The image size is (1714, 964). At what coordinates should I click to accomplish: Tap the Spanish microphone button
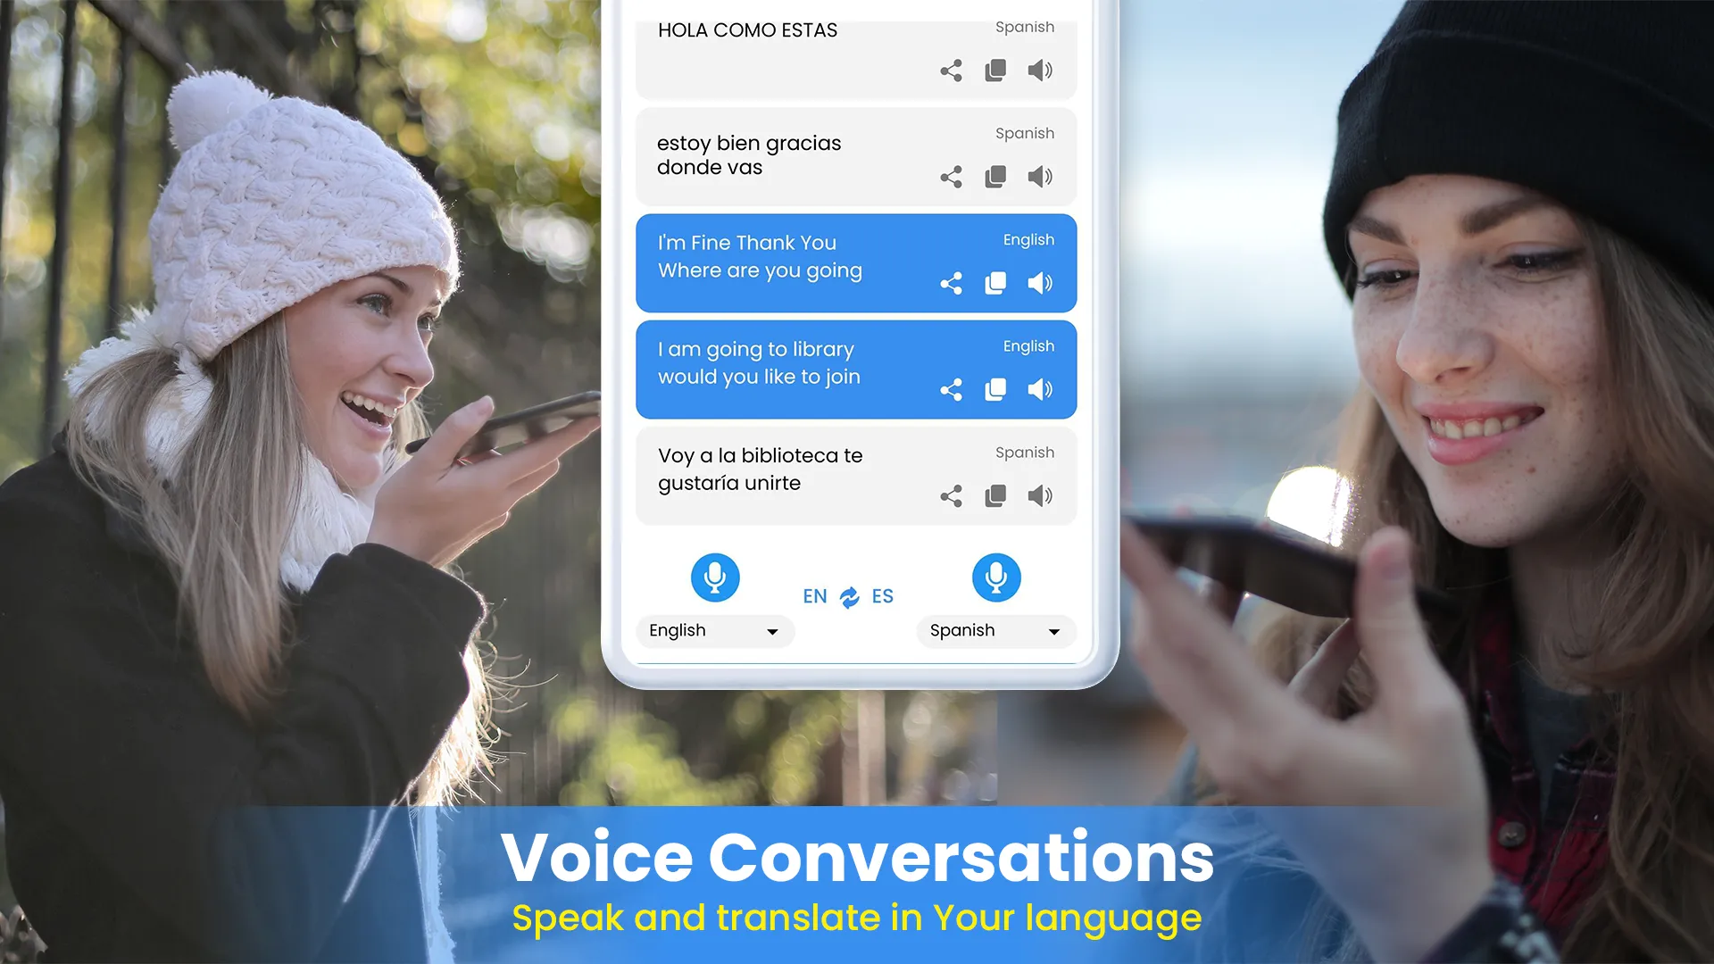coord(993,577)
